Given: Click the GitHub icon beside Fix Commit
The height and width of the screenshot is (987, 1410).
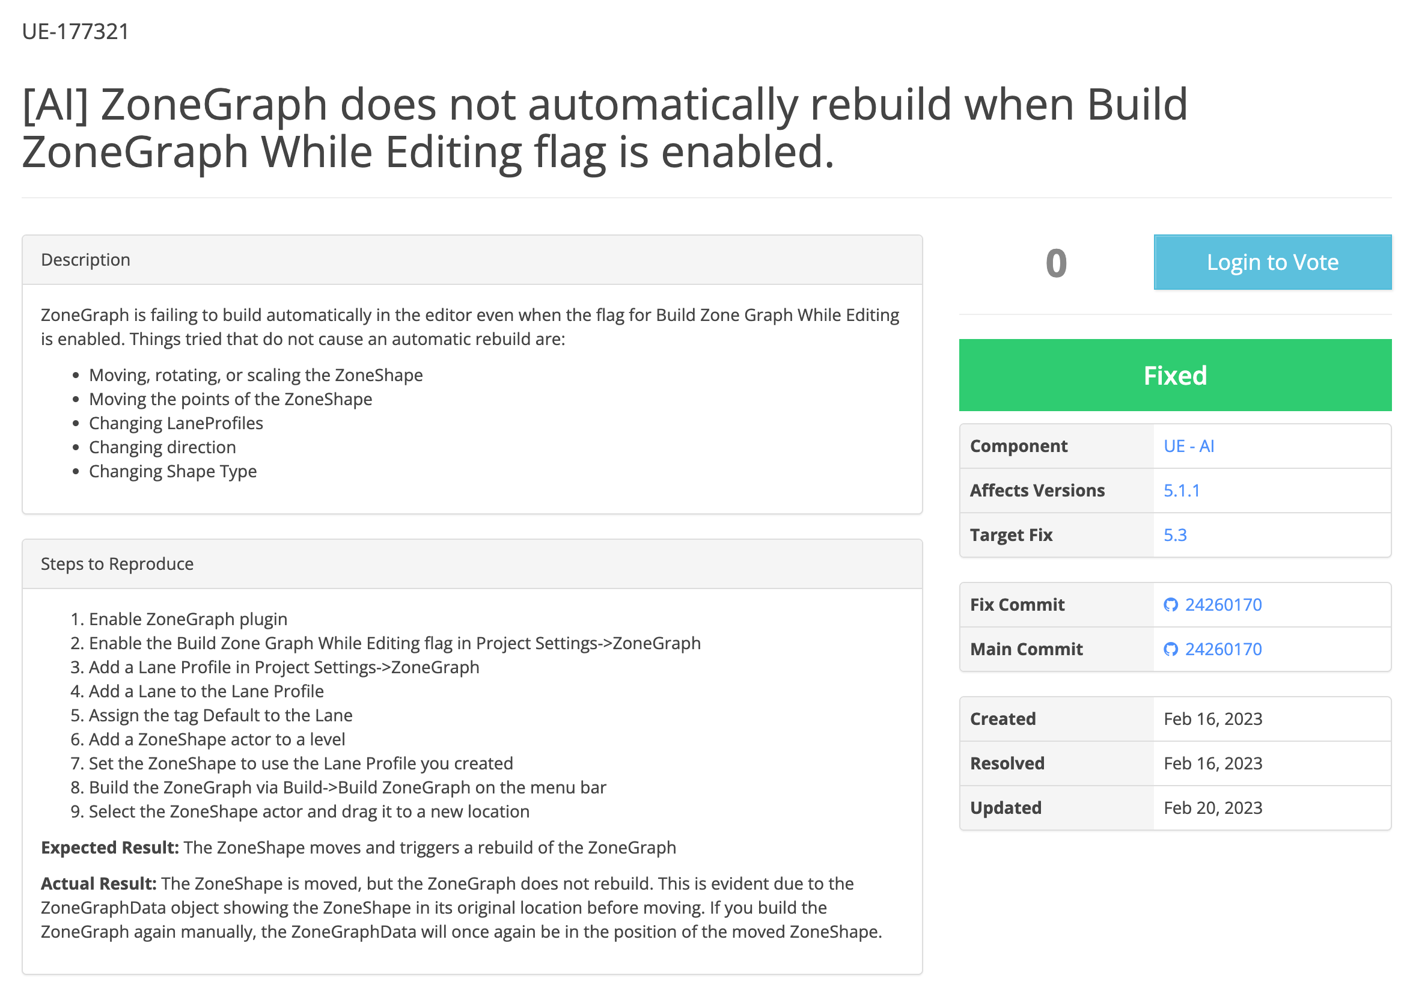Looking at the screenshot, I should coord(1171,605).
